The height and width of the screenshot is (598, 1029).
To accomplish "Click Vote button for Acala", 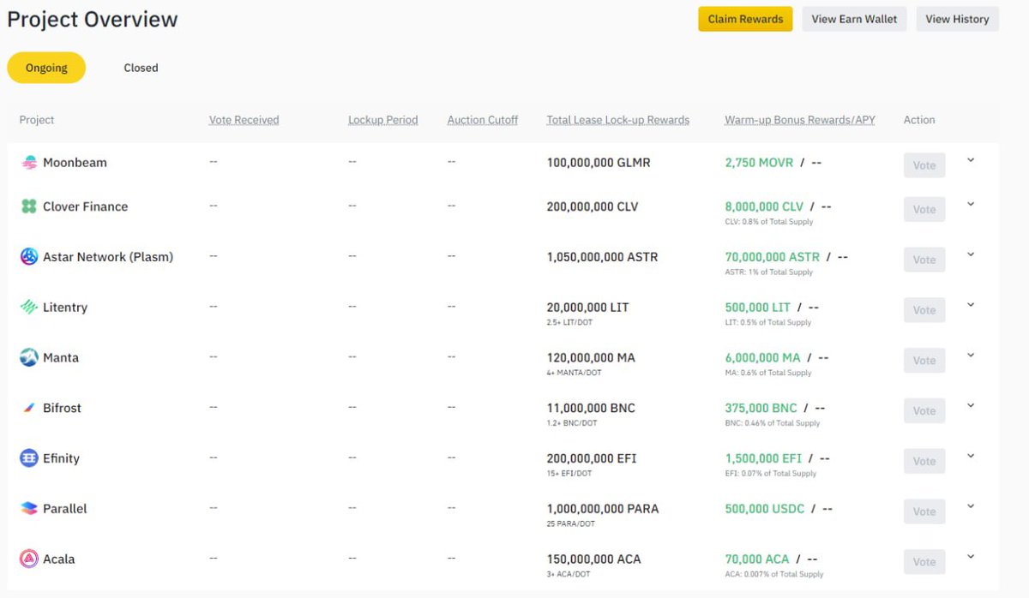I will click(x=924, y=562).
